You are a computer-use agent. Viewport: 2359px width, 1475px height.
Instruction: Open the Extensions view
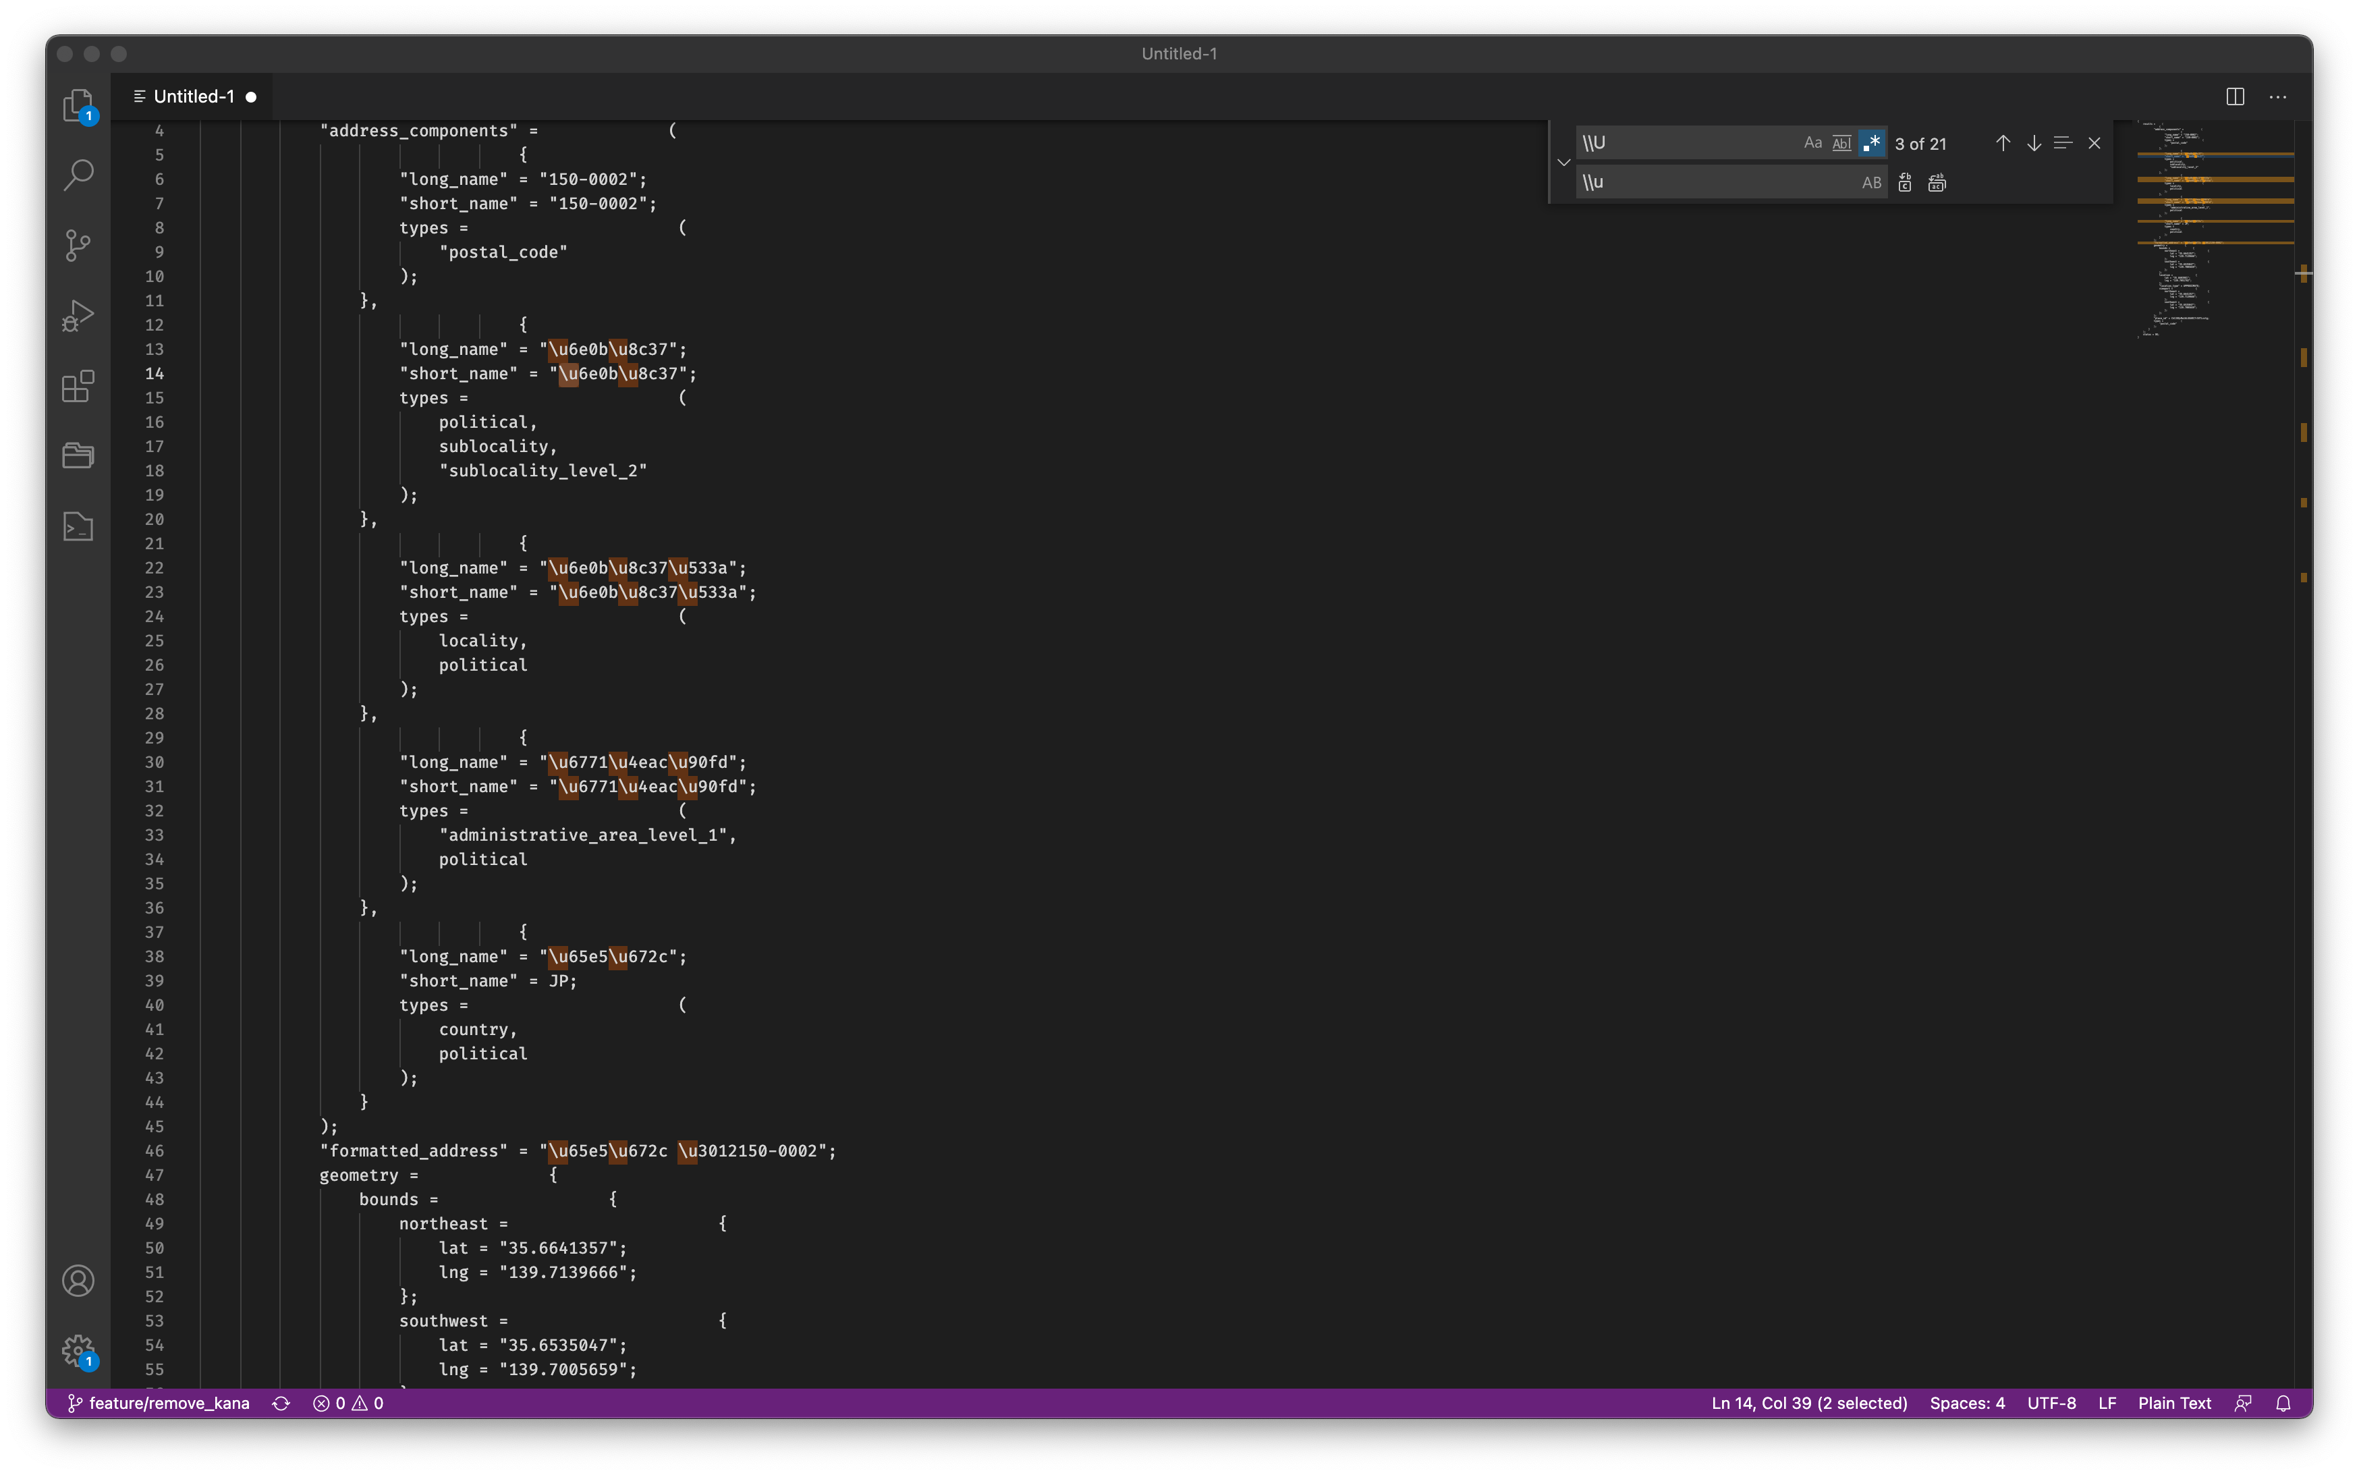[x=78, y=387]
